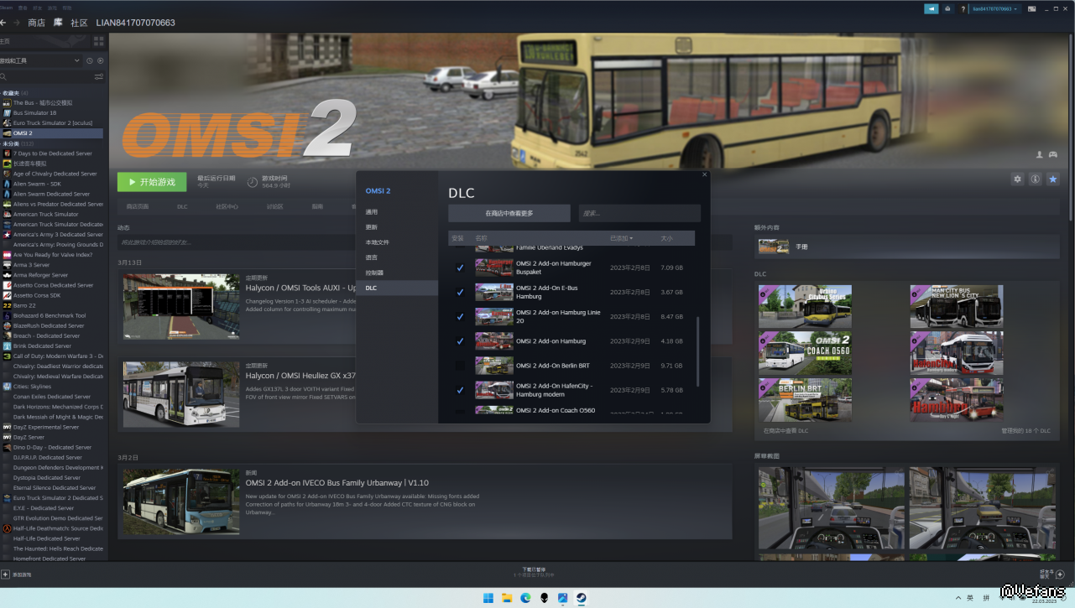Uncheck OMSI 2 Add-On HafenCity Hamburg modern
The image size is (1075, 608).
[x=460, y=390]
